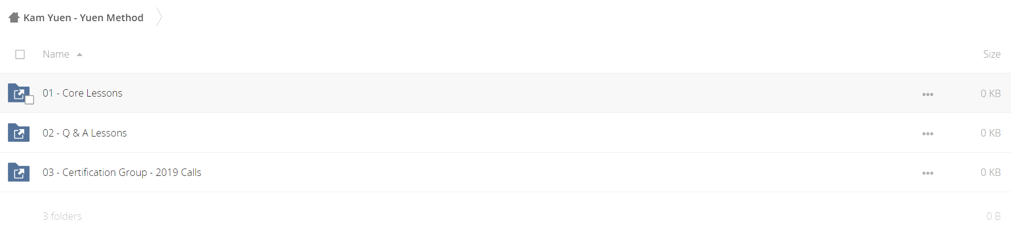Open more actions for 01 - Core Lessons
The height and width of the screenshot is (237, 1011).
[x=928, y=94]
